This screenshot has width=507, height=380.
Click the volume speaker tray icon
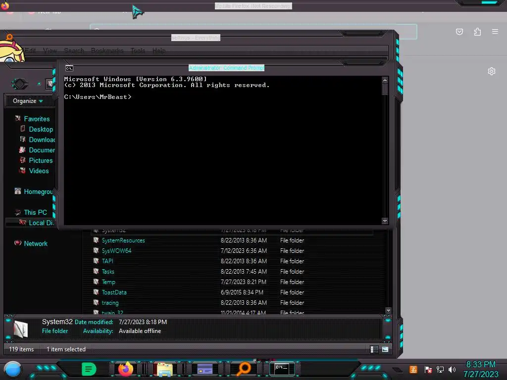(x=452, y=369)
